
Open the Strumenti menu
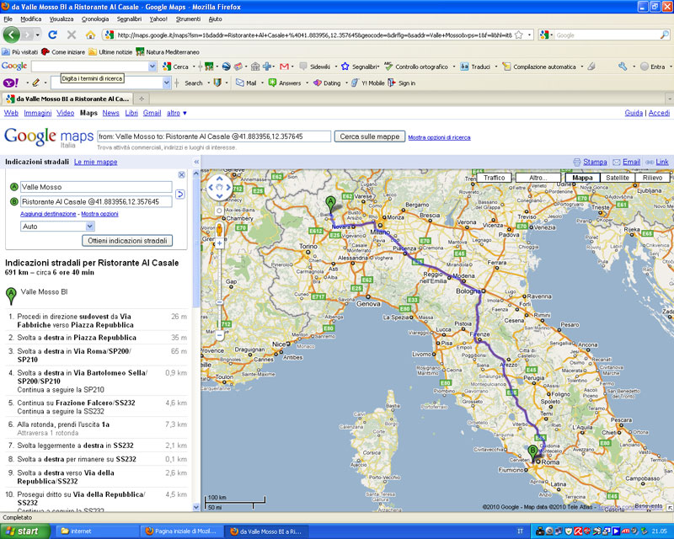188,19
